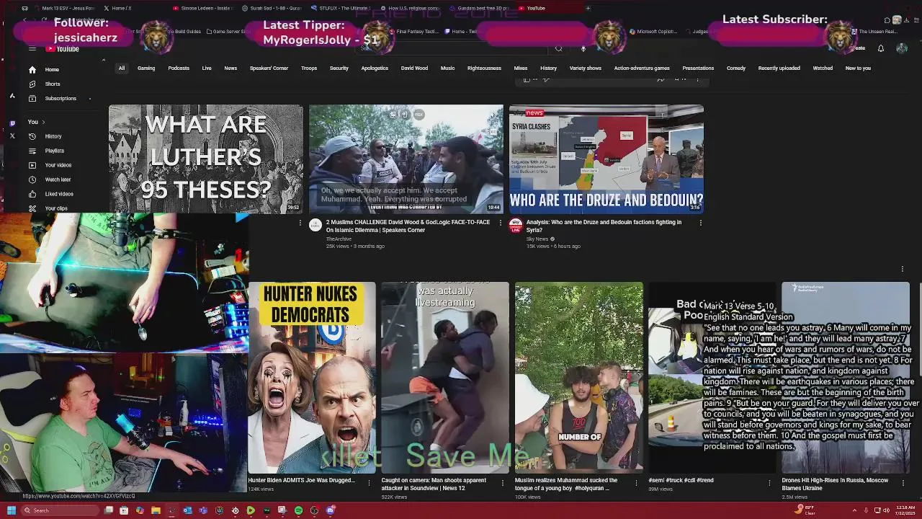
Task: Open the Watch later clock icon
Action: pyautogui.click(x=32, y=179)
